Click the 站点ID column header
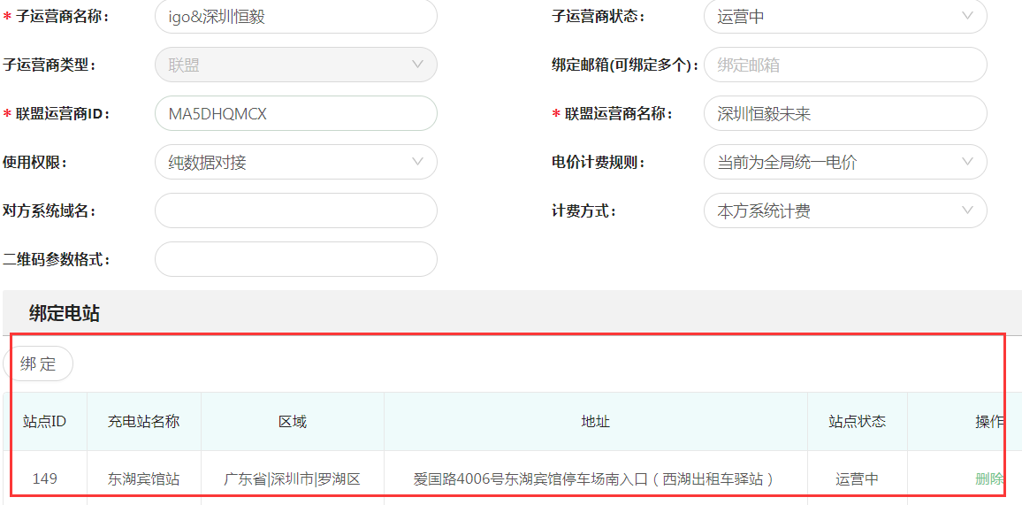Image resolution: width=1022 pixels, height=505 pixels. (44, 422)
